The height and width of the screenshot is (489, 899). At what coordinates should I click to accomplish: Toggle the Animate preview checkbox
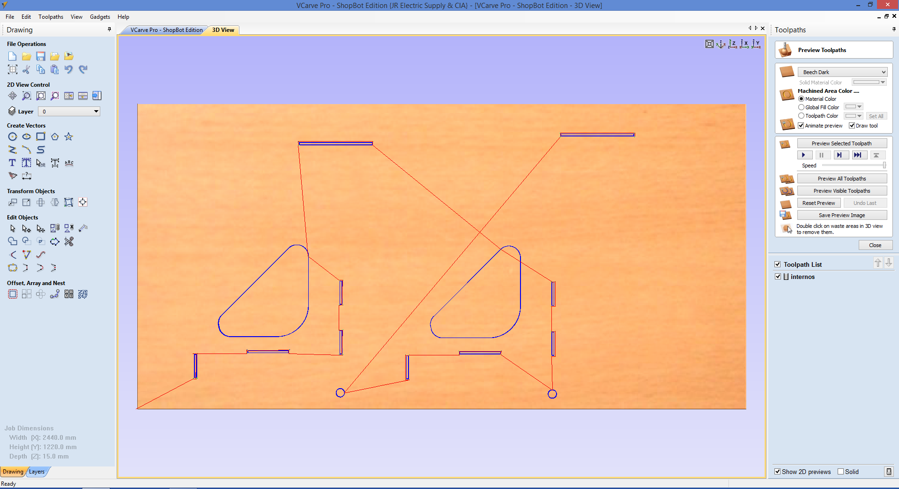[801, 126]
